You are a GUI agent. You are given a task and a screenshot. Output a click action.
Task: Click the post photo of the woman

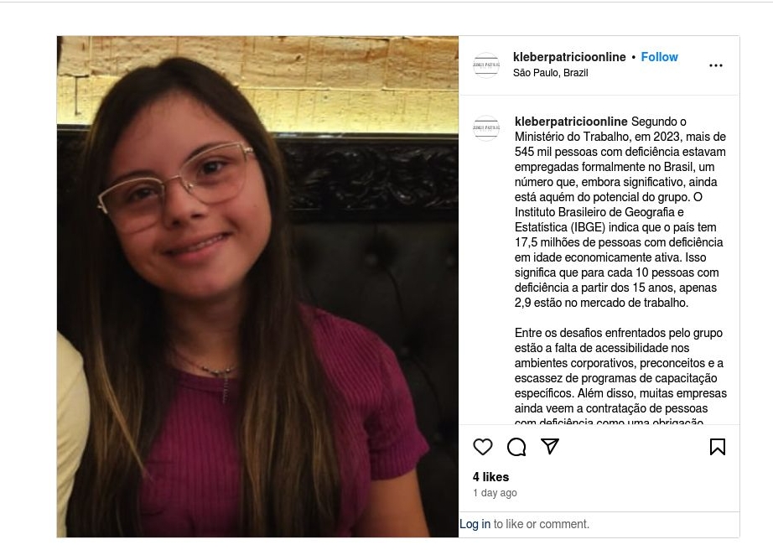tap(257, 287)
